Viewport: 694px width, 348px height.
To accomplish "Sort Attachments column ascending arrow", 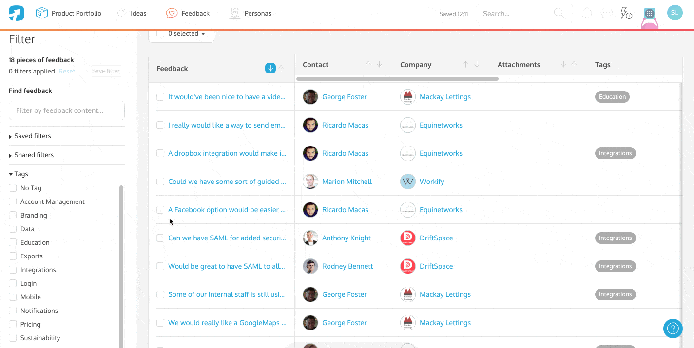I will coord(574,65).
